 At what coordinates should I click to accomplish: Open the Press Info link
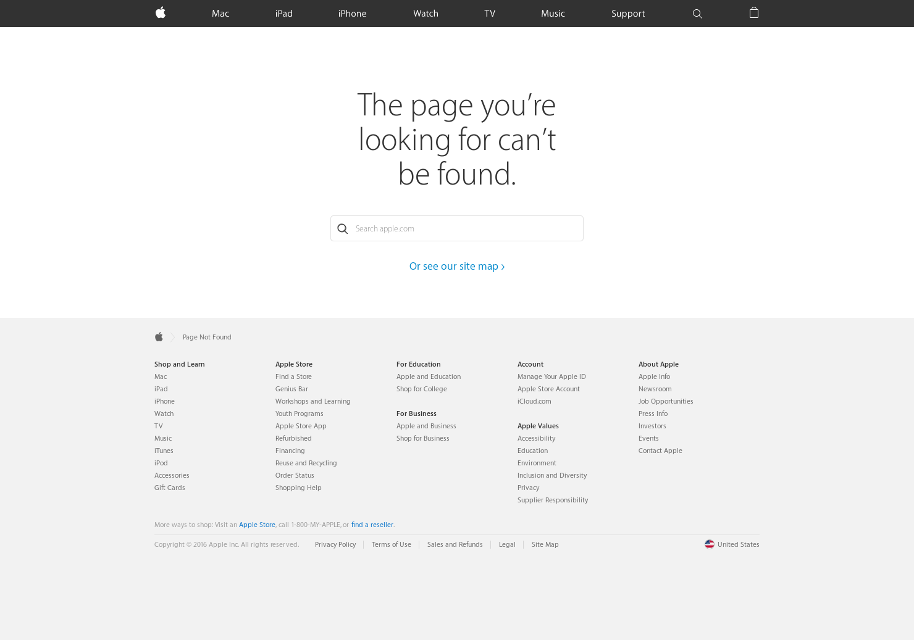[653, 414]
